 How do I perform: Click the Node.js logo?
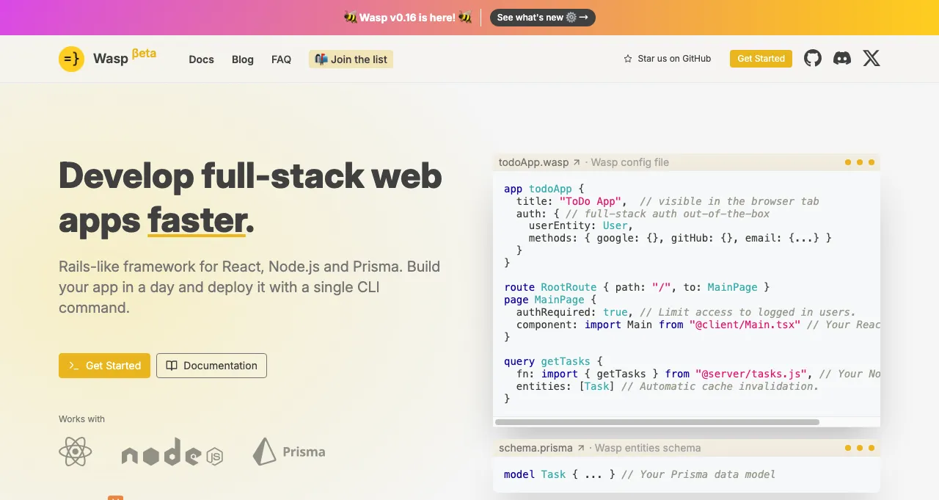[172, 452]
